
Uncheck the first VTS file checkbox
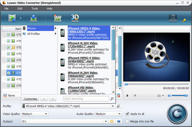pos(8,35)
